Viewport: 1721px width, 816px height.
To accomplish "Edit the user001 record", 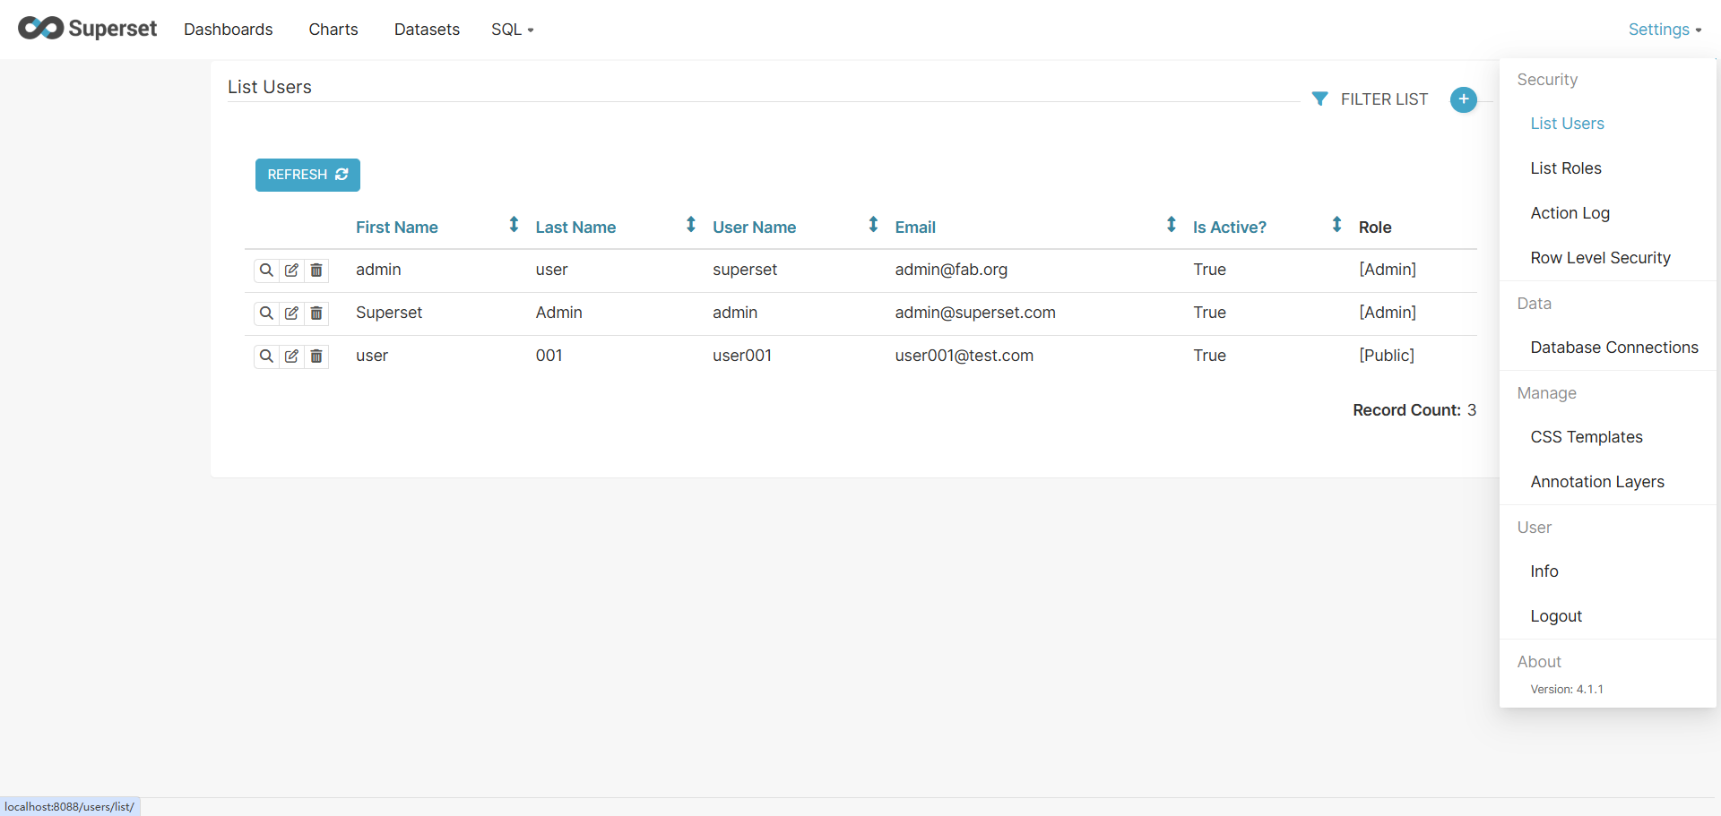I will [x=291, y=356].
